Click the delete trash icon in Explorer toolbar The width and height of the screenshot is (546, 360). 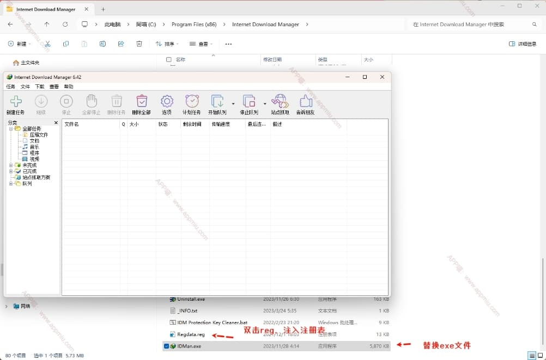click(139, 44)
